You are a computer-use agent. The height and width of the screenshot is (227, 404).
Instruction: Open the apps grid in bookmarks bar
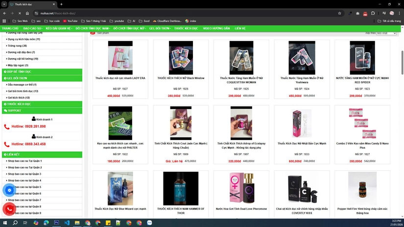click(x=4, y=21)
